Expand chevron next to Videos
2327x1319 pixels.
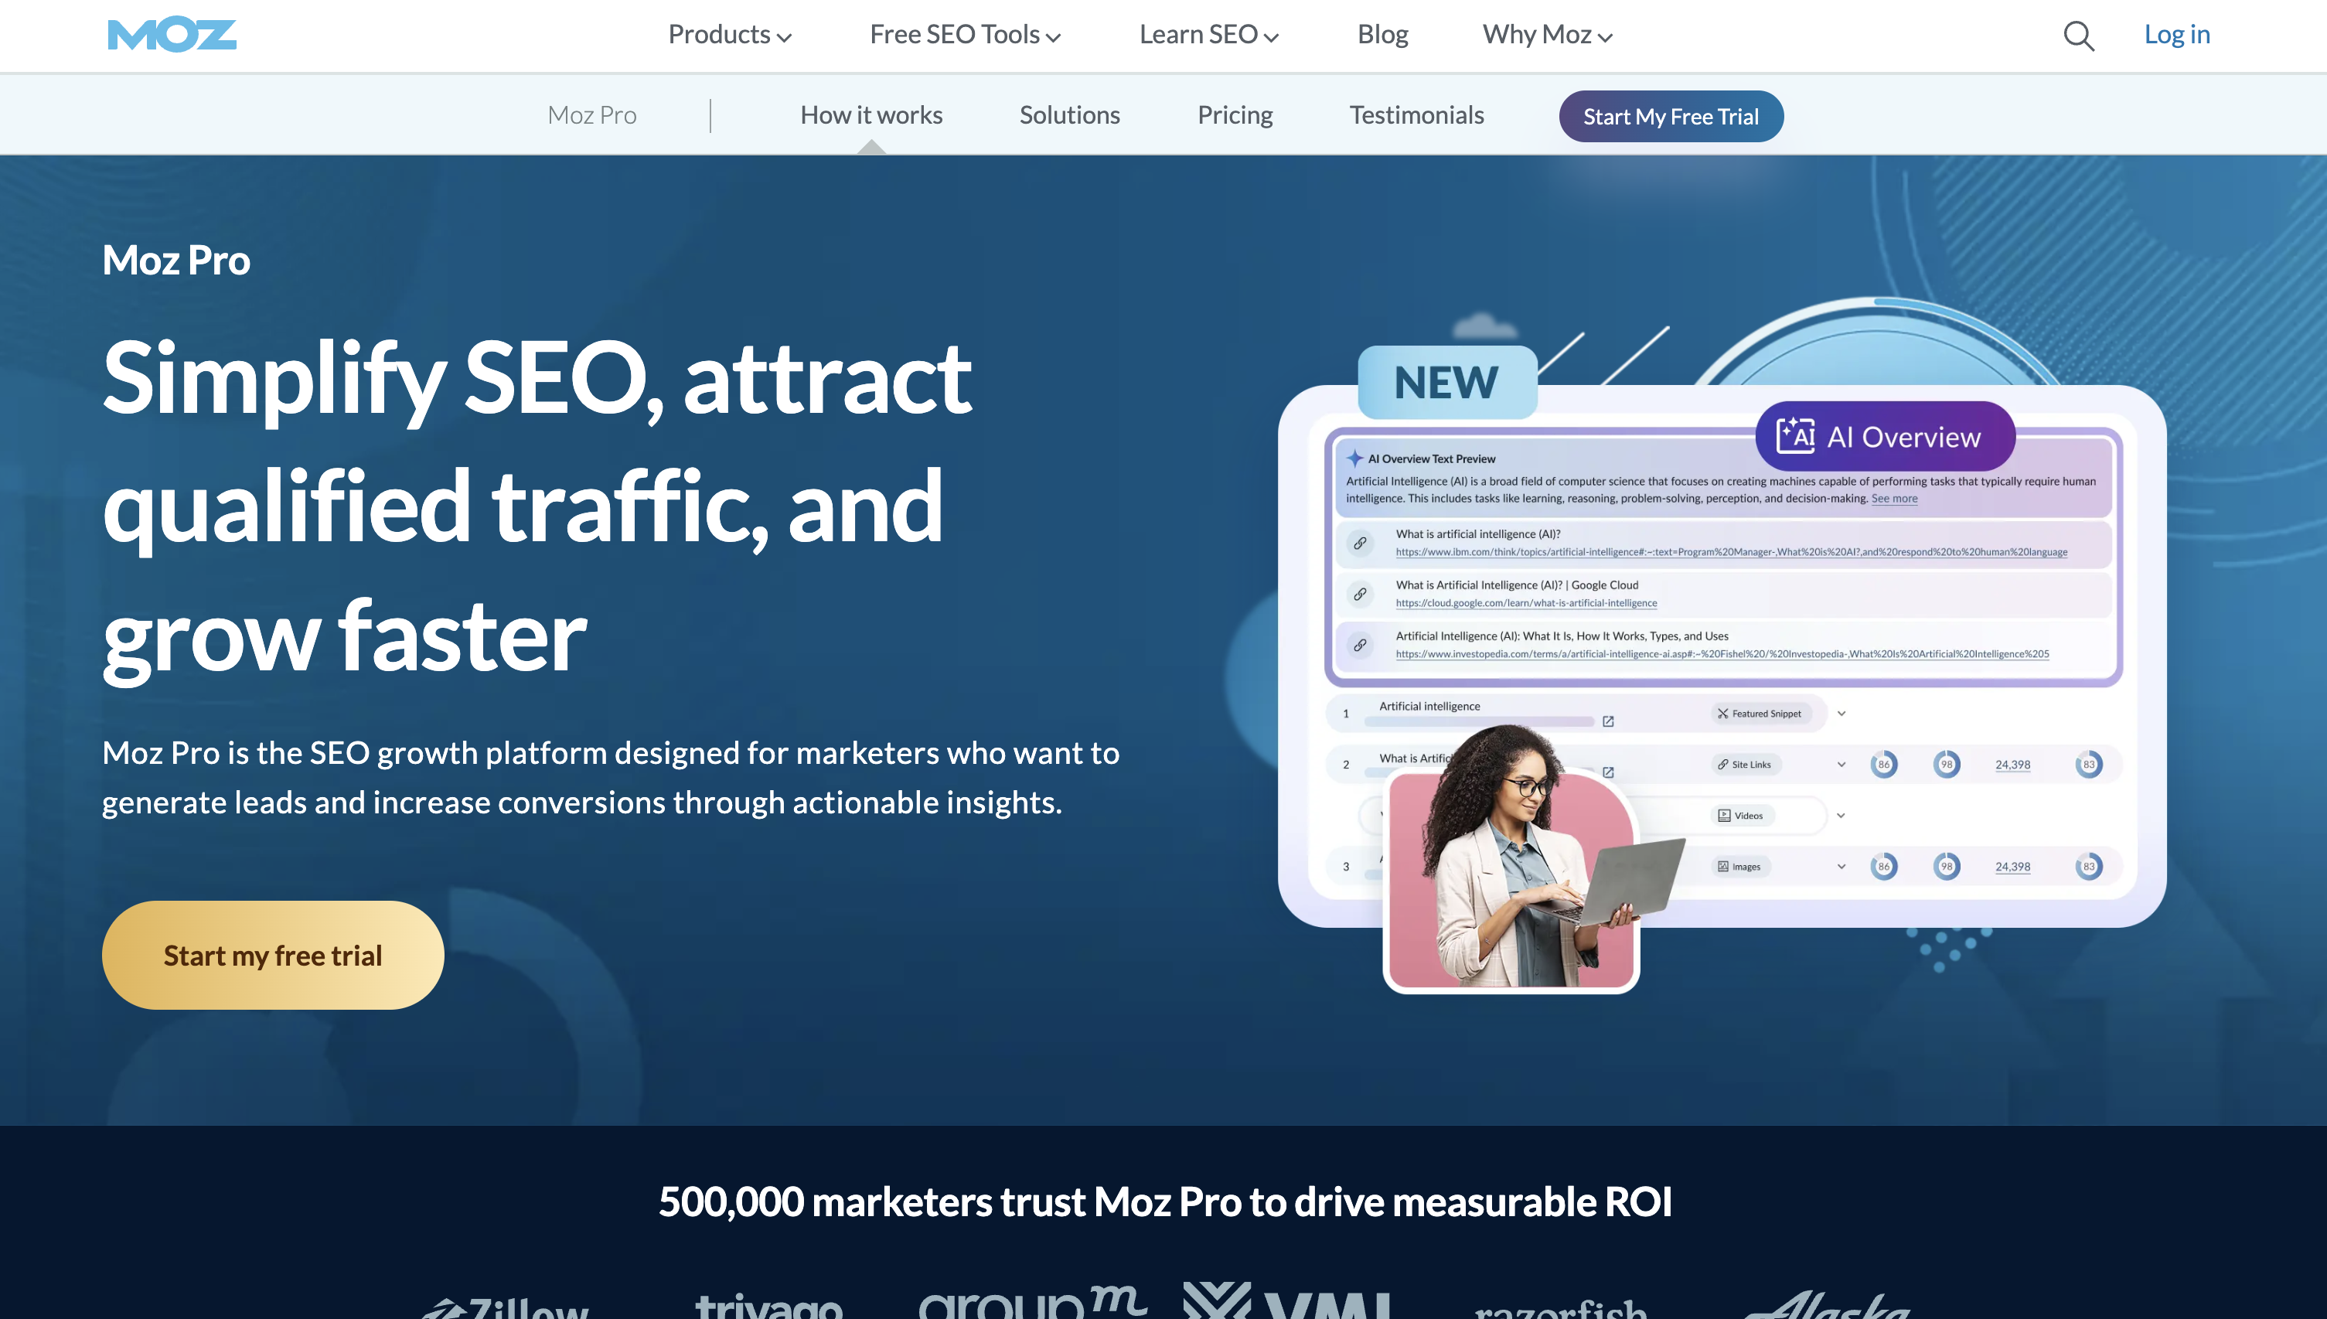(1841, 816)
